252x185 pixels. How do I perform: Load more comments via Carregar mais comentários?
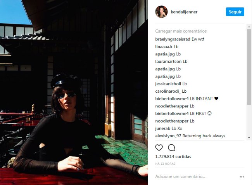click(181, 31)
